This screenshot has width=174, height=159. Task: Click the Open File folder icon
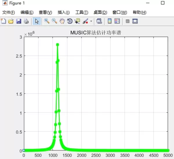11,21
